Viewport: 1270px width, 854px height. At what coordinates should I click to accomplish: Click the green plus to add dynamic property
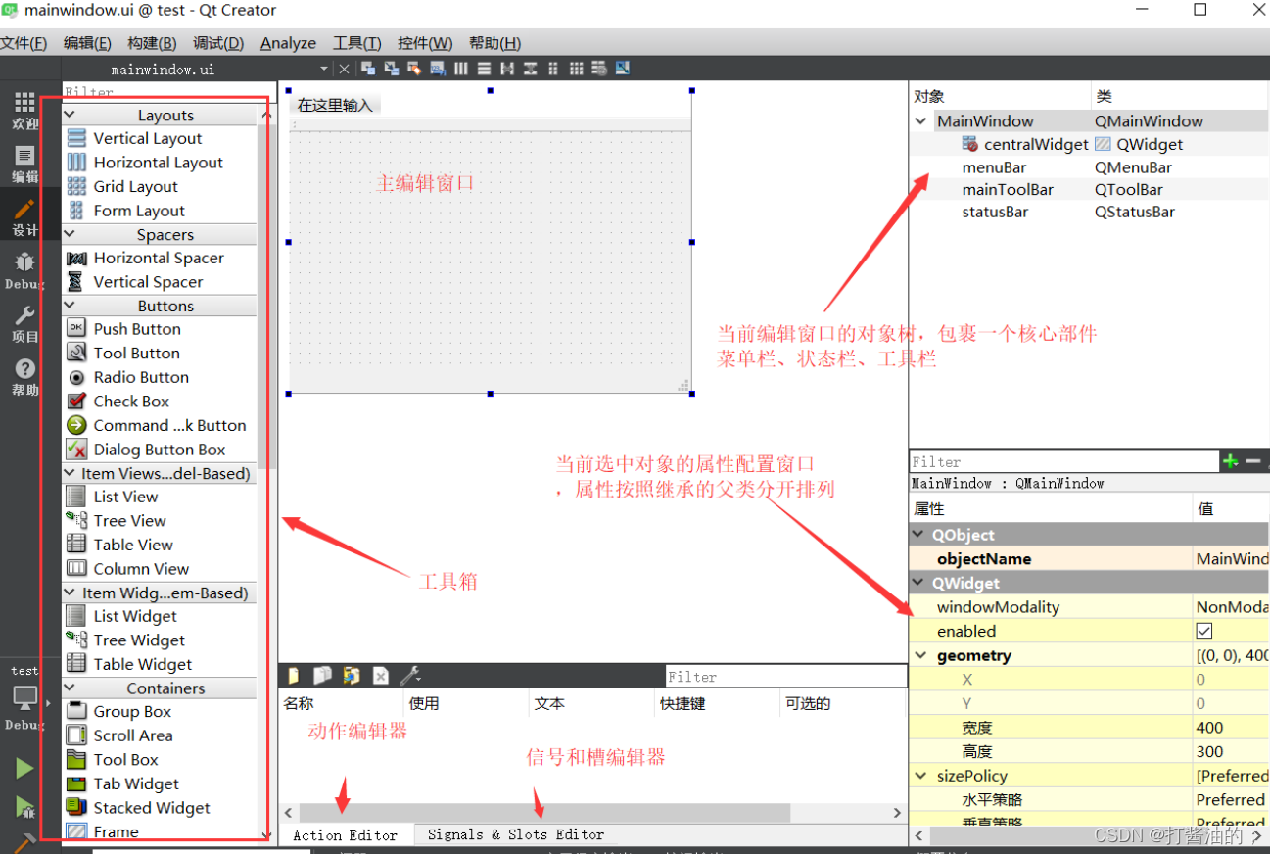[x=1230, y=460]
